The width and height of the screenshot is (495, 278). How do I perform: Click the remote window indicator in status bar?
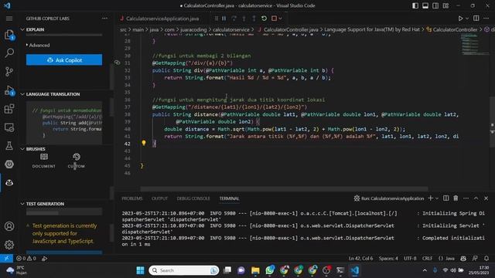tap(6, 258)
